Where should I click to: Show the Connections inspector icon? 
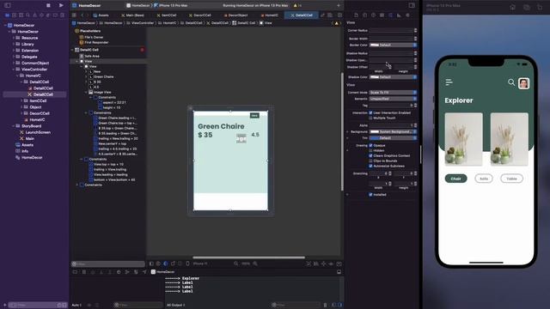(x=407, y=15)
